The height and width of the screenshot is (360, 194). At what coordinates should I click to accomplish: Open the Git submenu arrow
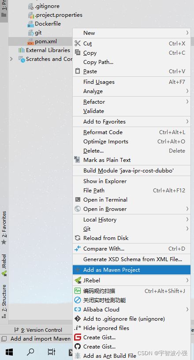(x=187, y=229)
